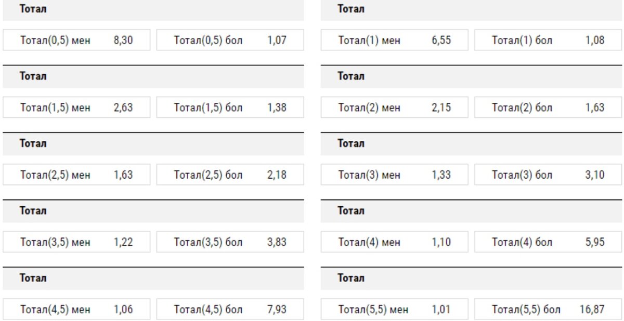Choose Тотал(1) мен odds 6,55
Viewport: 624px width, 321px height.
tap(394, 40)
